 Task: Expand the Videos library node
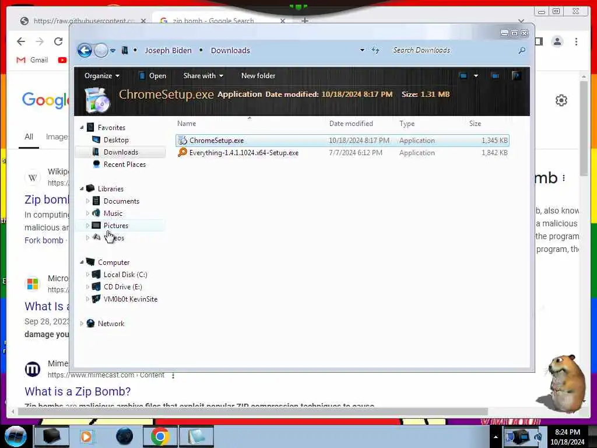tap(87, 238)
